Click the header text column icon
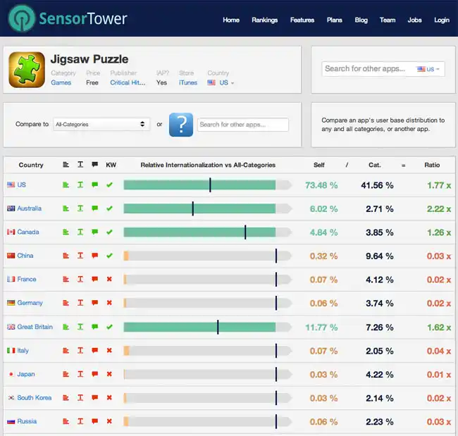This screenshot has width=458, height=436. (x=80, y=165)
